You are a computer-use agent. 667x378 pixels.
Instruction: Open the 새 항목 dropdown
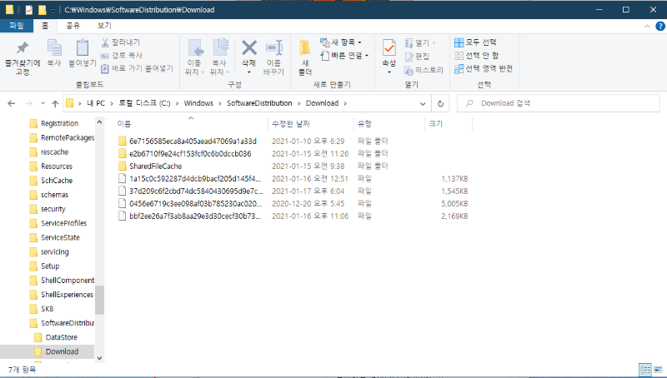346,42
